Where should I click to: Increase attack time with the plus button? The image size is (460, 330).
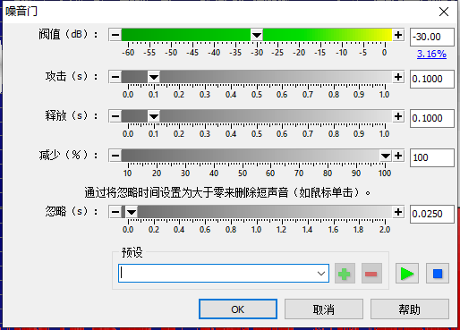click(x=398, y=77)
